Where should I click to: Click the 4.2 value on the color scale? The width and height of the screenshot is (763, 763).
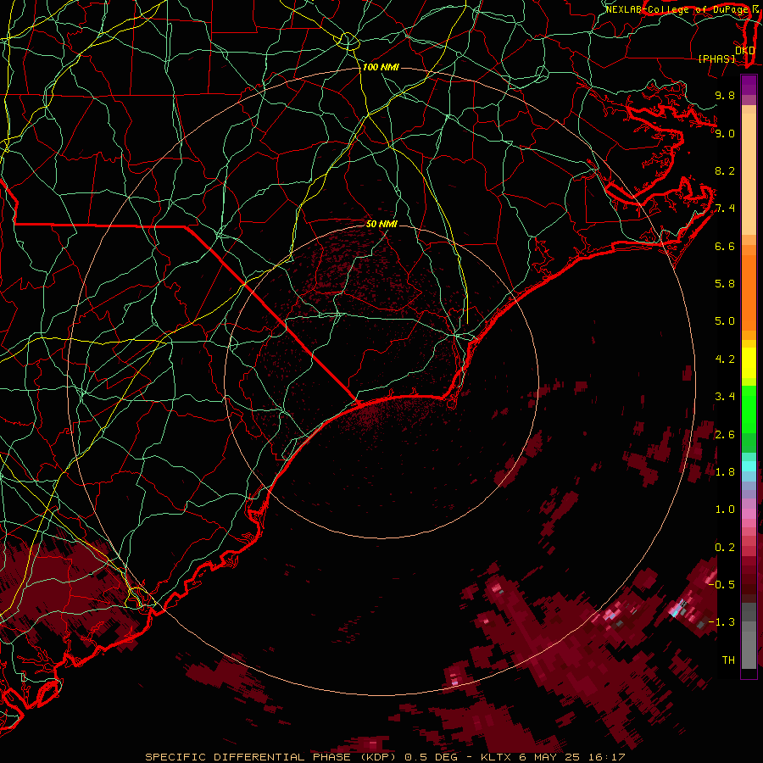click(725, 359)
